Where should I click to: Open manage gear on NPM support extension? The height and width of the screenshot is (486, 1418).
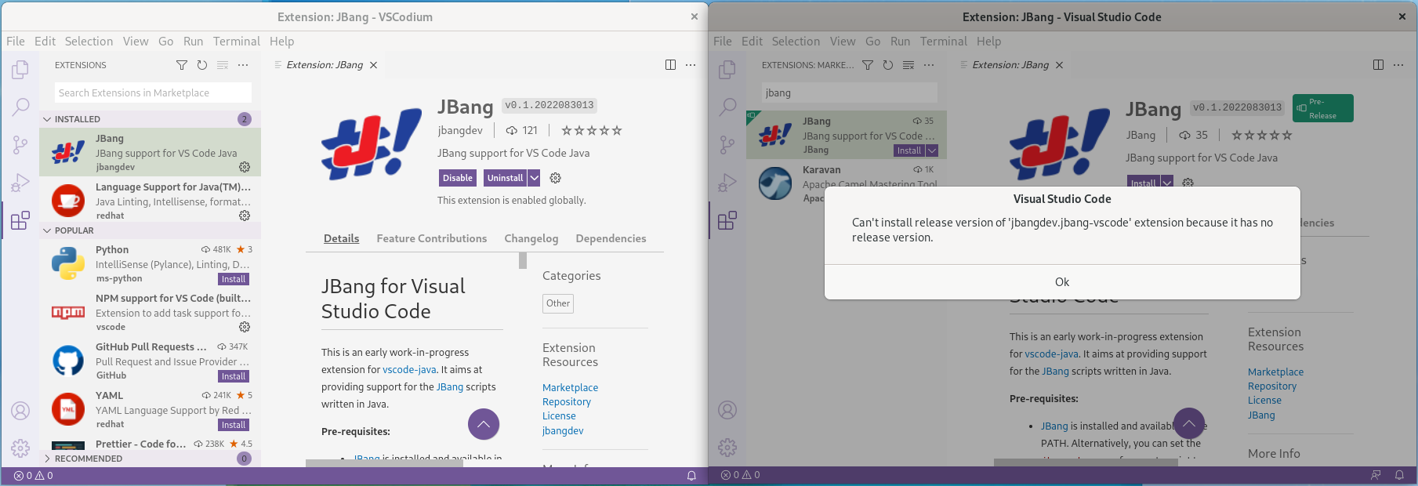tap(245, 327)
